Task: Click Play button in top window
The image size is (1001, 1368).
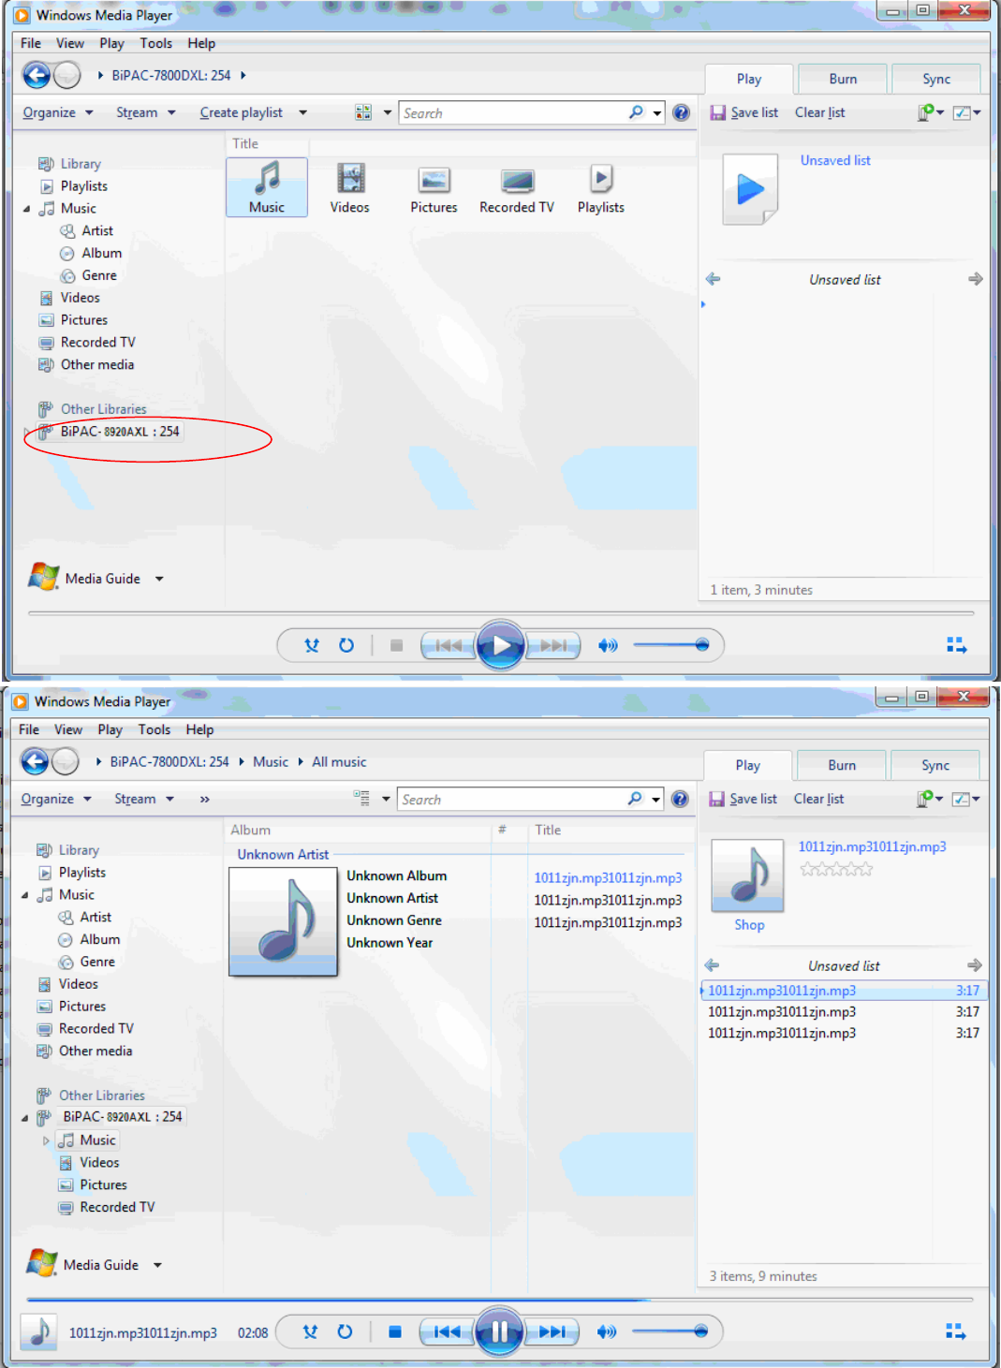Action: (x=501, y=645)
